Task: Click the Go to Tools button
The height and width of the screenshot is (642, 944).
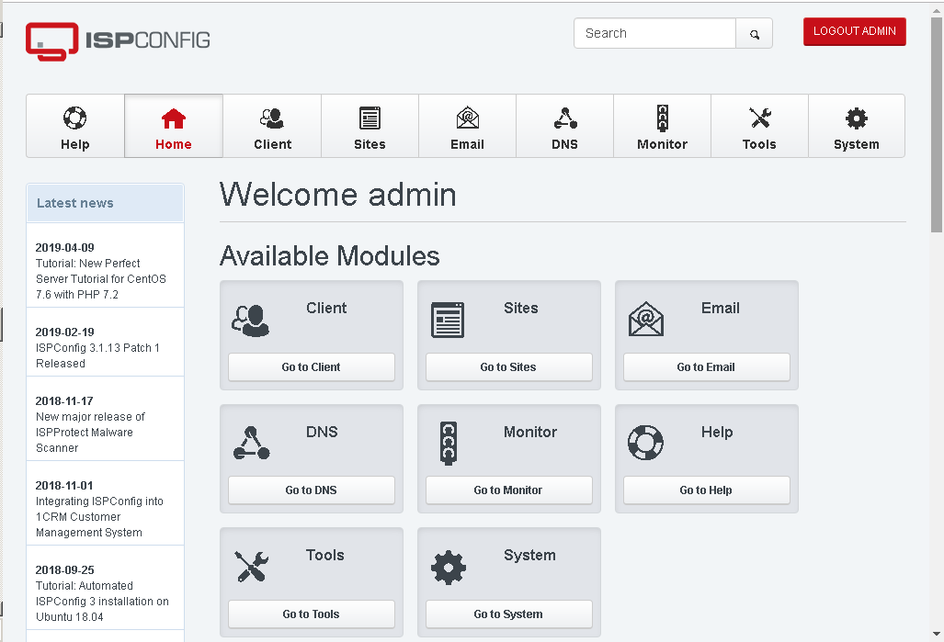Action: click(312, 614)
